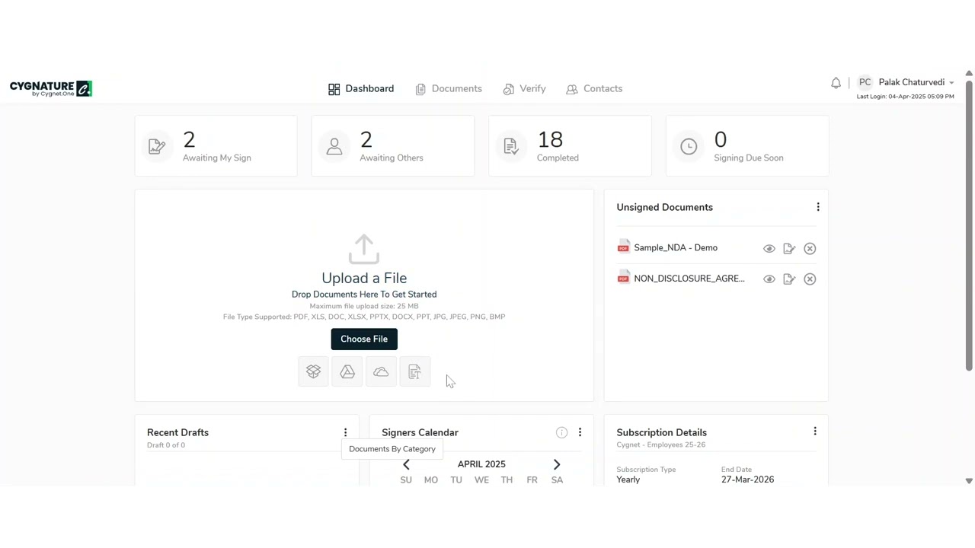Click the Unsigned Documents heading
The width and height of the screenshot is (975, 548).
(x=665, y=208)
